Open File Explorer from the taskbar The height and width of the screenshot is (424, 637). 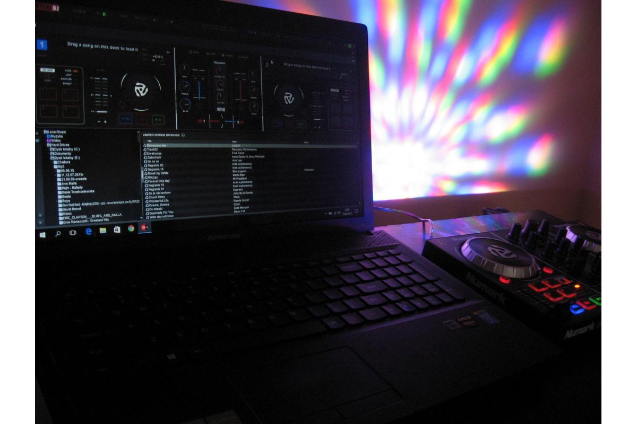102,231
